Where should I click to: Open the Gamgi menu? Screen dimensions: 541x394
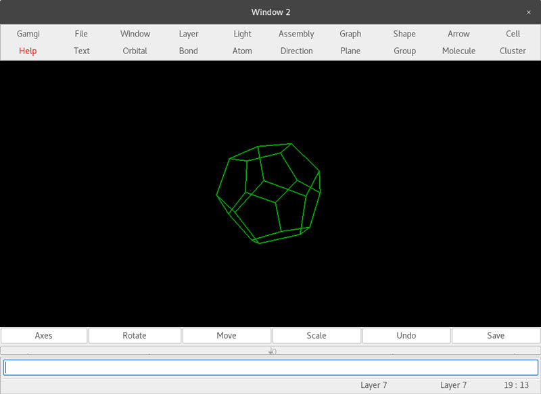click(28, 34)
